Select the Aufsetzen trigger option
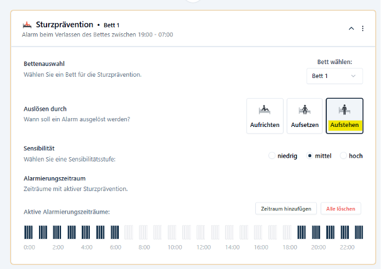Viewport: 381px width, 269px height. [x=304, y=116]
